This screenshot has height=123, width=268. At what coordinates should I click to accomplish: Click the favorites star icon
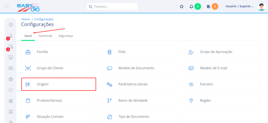[x=182, y=7]
